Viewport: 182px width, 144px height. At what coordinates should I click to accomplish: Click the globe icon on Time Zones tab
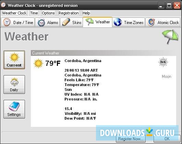[118, 22]
